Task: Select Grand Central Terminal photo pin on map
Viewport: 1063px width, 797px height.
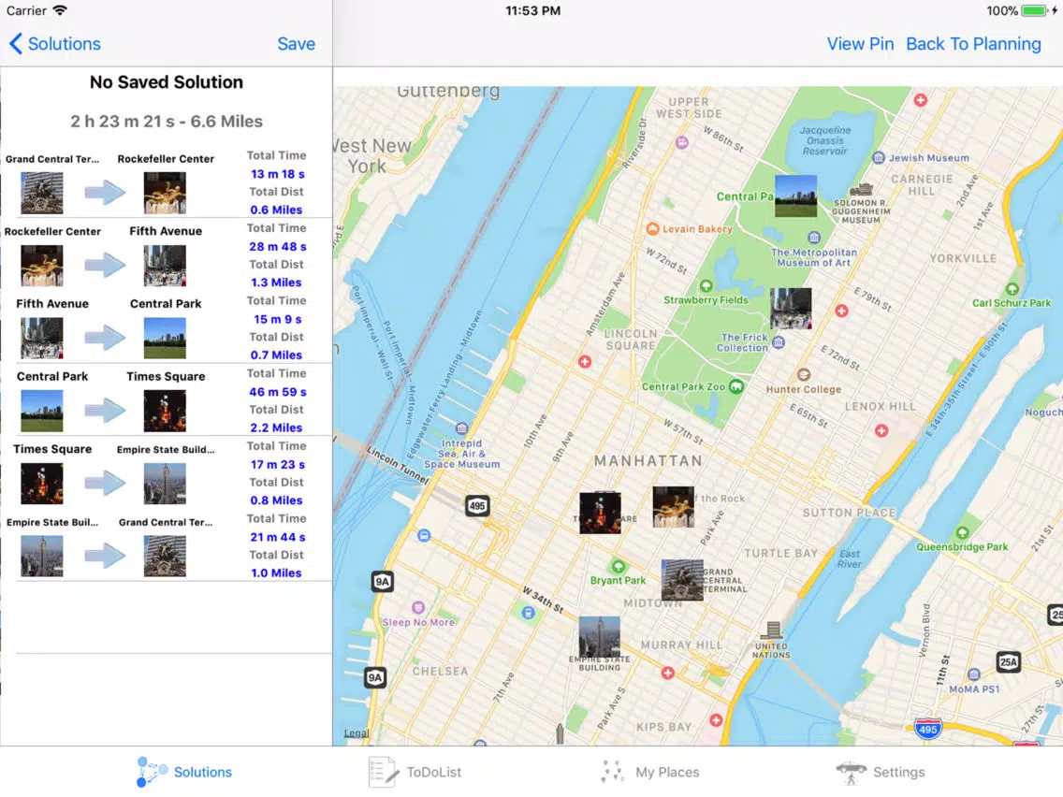Action: click(x=682, y=579)
